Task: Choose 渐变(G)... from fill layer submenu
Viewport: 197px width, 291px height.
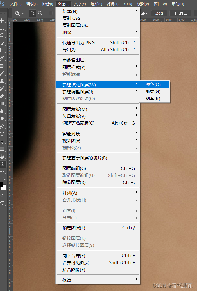Action: point(154,92)
